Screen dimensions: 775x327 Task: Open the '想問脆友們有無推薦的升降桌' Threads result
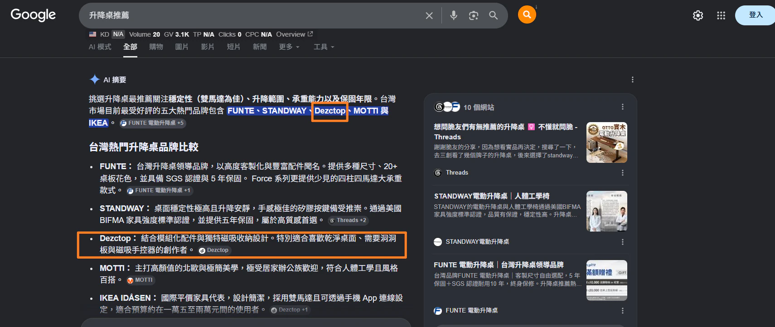(x=506, y=132)
